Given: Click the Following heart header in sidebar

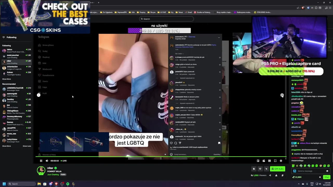Looking at the screenshot, I should (x=9, y=37).
